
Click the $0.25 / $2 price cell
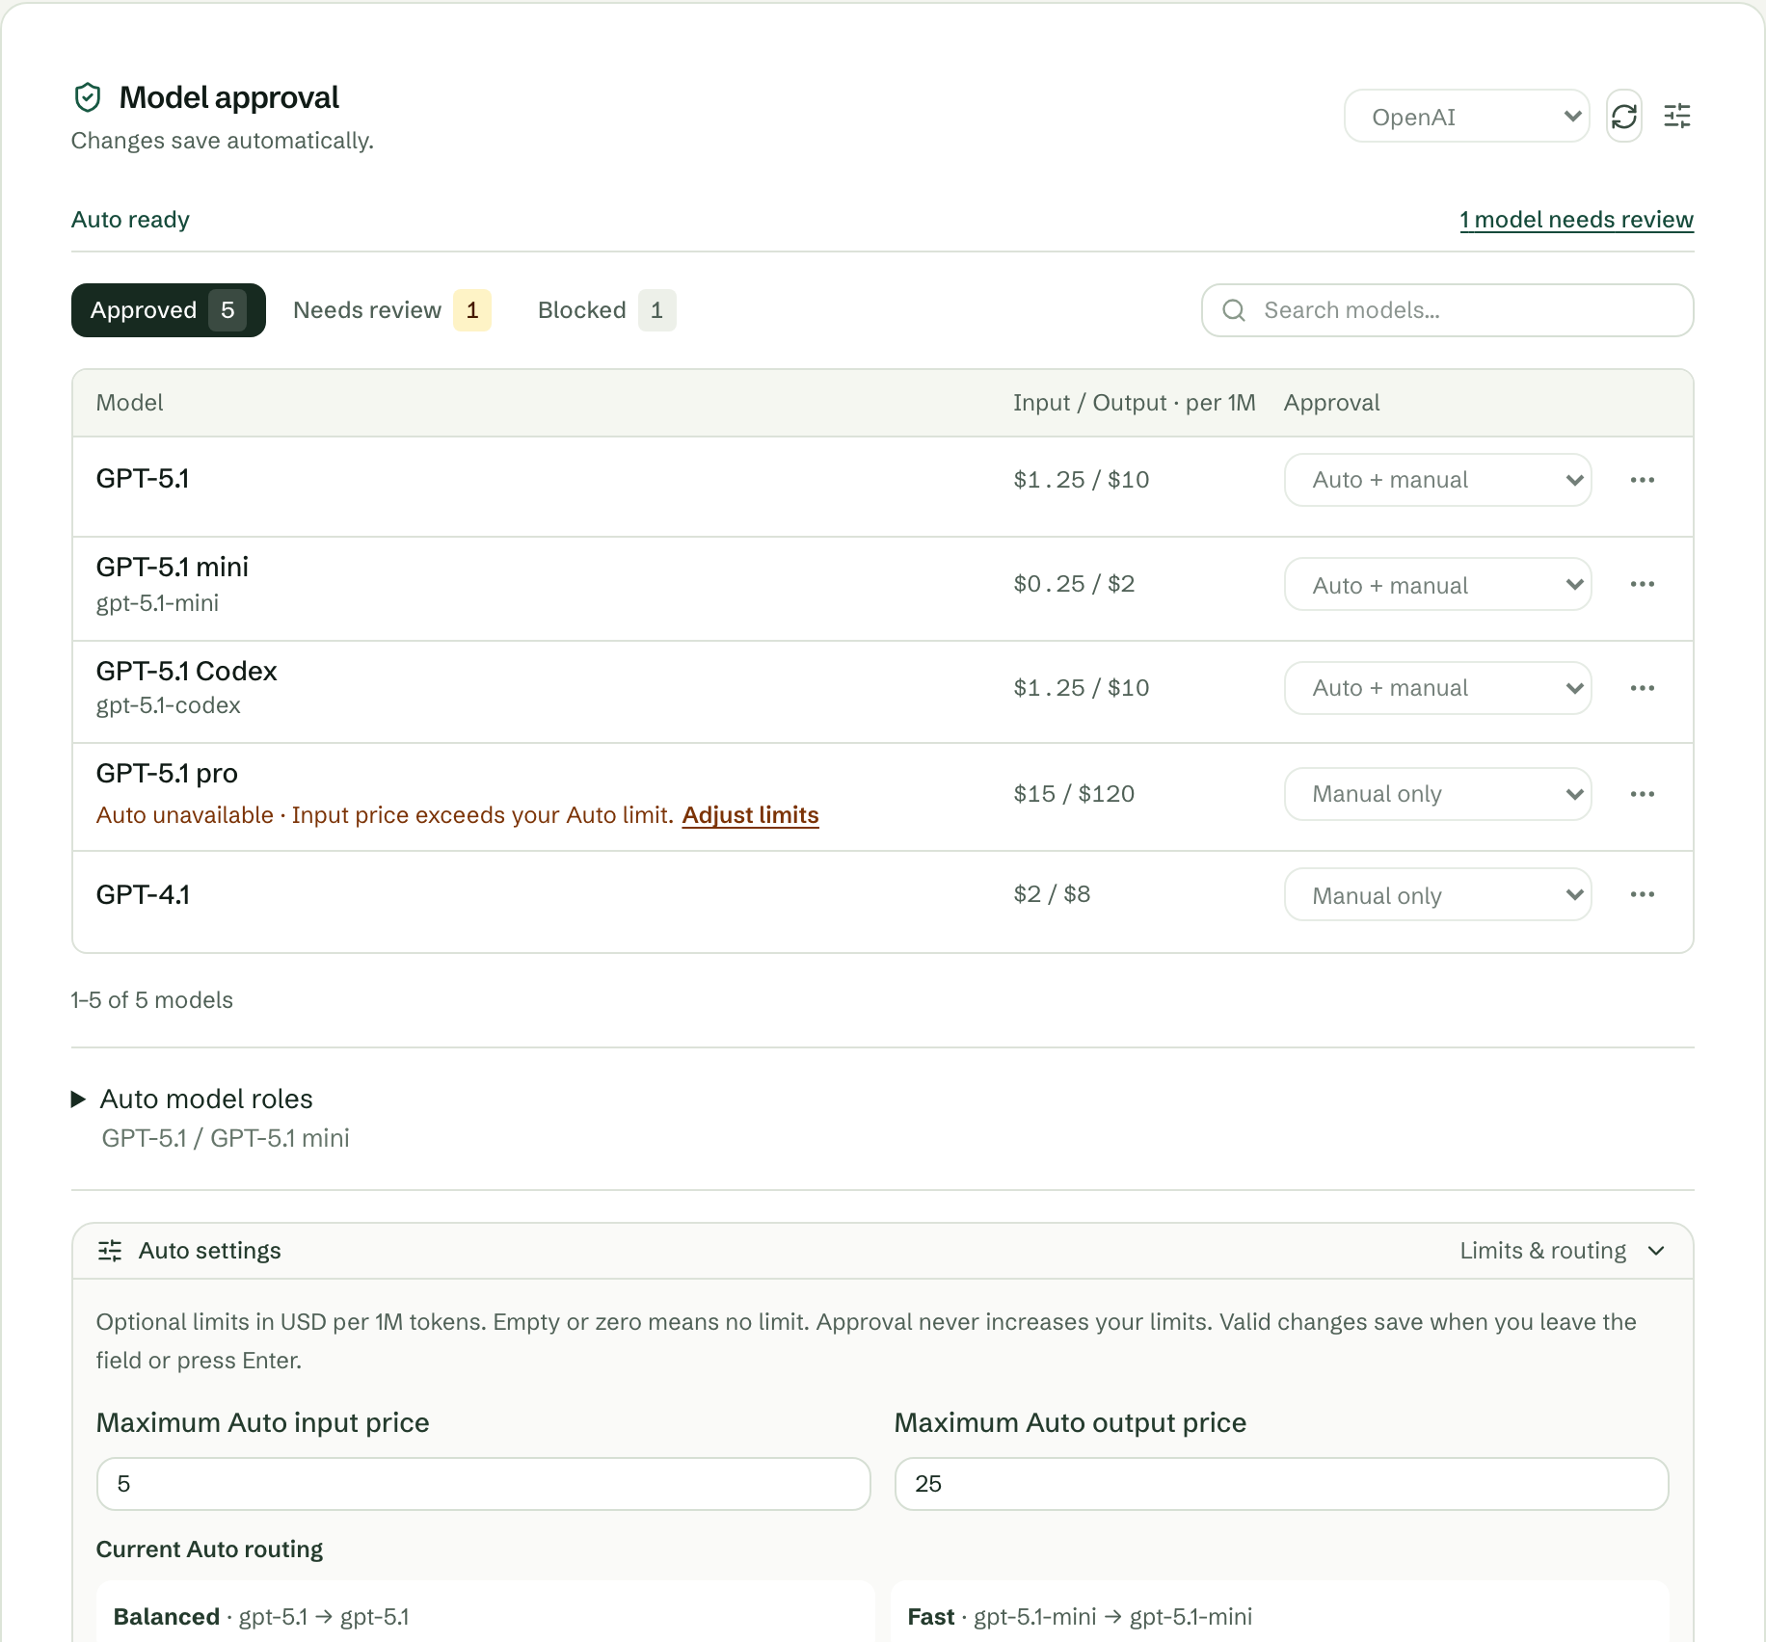coord(1074,584)
